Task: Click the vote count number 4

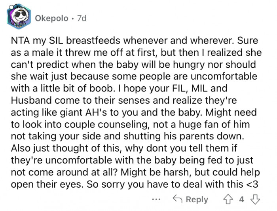Action: tap(241, 199)
